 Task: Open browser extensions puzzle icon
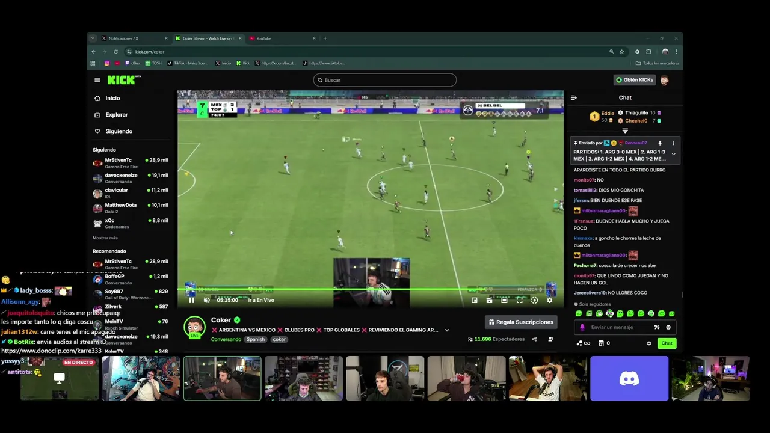(x=648, y=52)
